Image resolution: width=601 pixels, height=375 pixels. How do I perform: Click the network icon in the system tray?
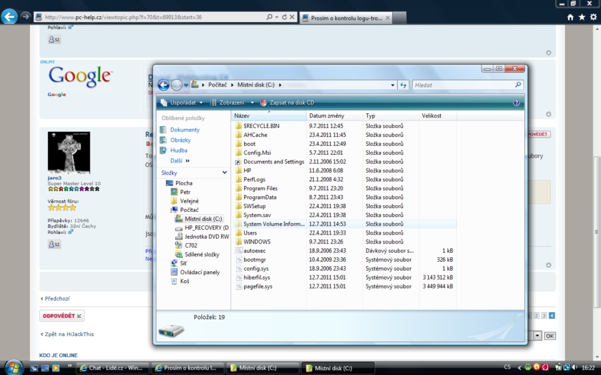pyautogui.click(x=567, y=367)
